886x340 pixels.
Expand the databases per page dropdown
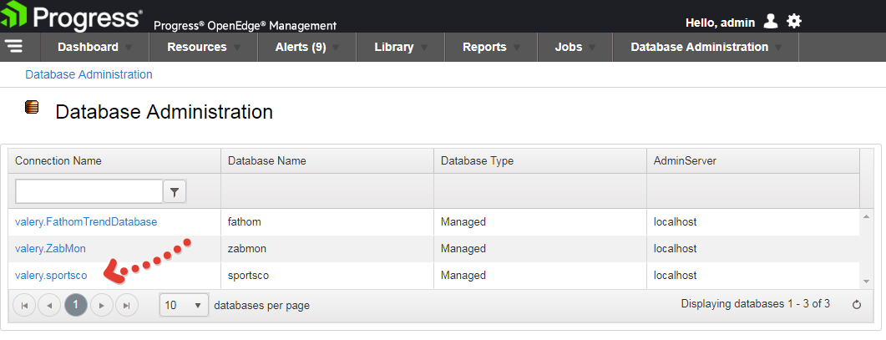(185, 305)
